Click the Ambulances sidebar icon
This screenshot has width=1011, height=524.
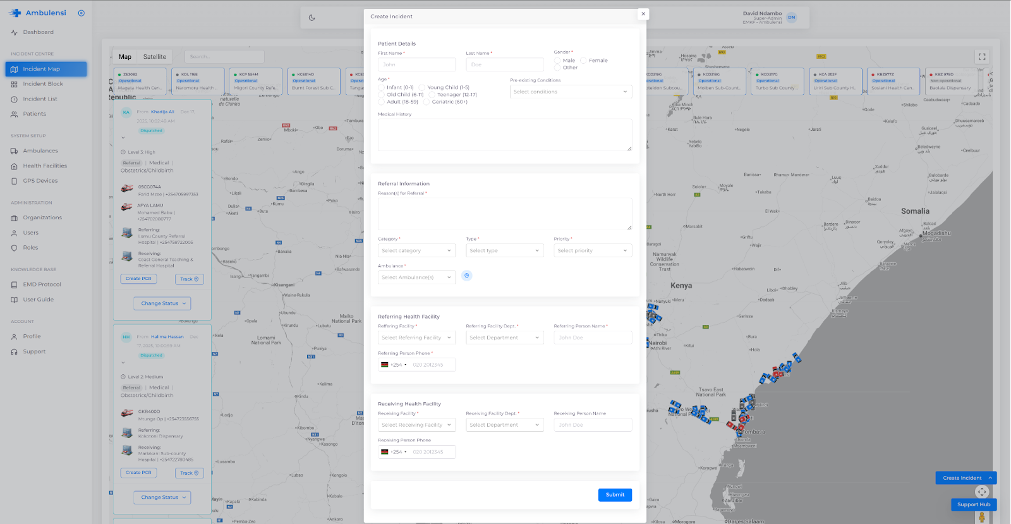pyautogui.click(x=14, y=151)
